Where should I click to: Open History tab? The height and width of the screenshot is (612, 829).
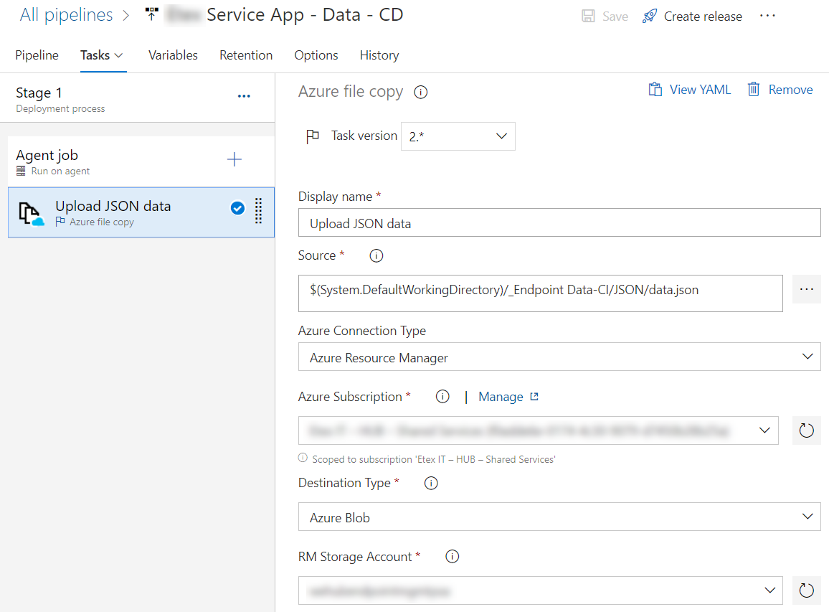point(379,55)
